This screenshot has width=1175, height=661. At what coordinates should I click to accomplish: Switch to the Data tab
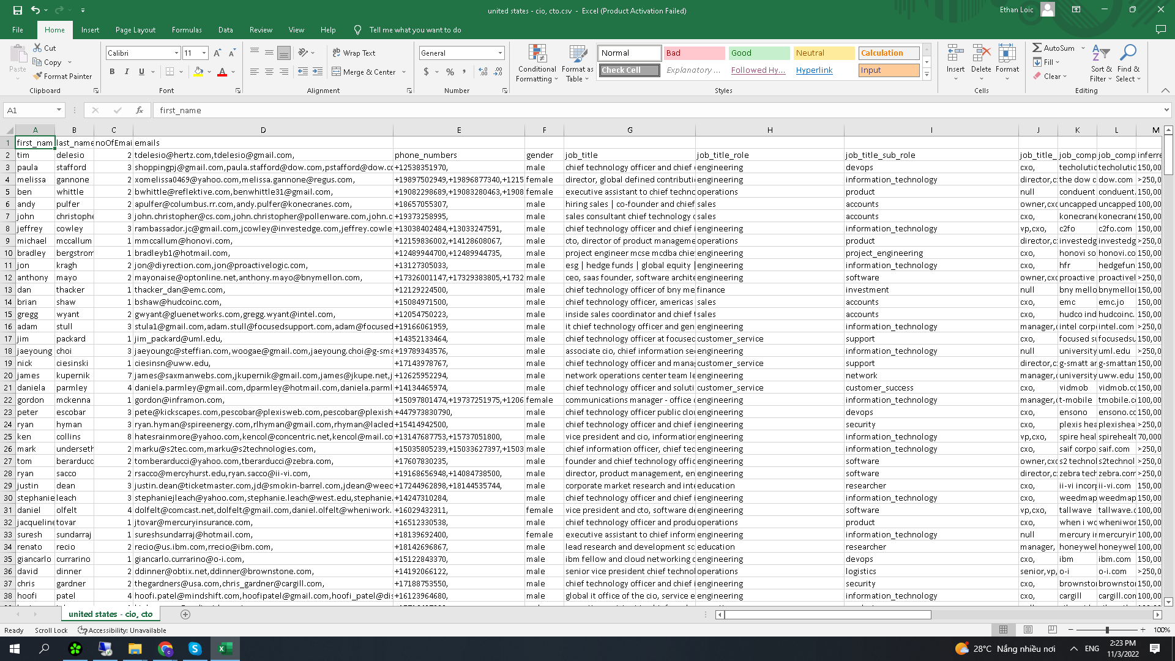click(x=225, y=30)
